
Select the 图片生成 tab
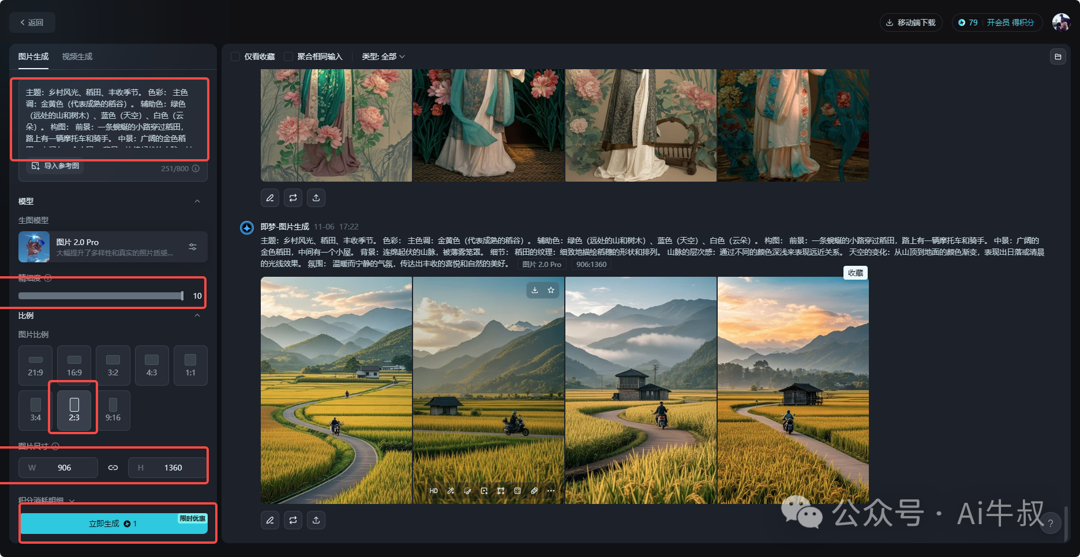[33, 57]
